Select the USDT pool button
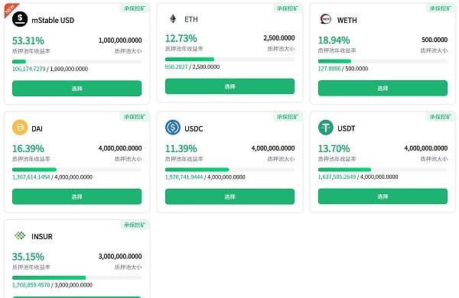 tap(382, 196)
